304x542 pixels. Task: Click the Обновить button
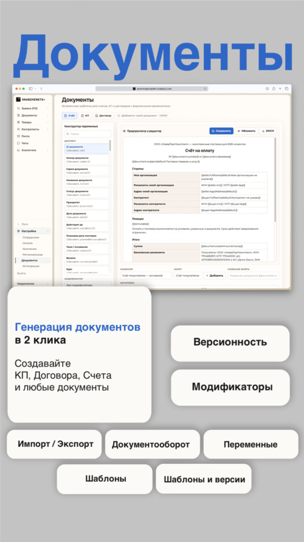(246, 131)
